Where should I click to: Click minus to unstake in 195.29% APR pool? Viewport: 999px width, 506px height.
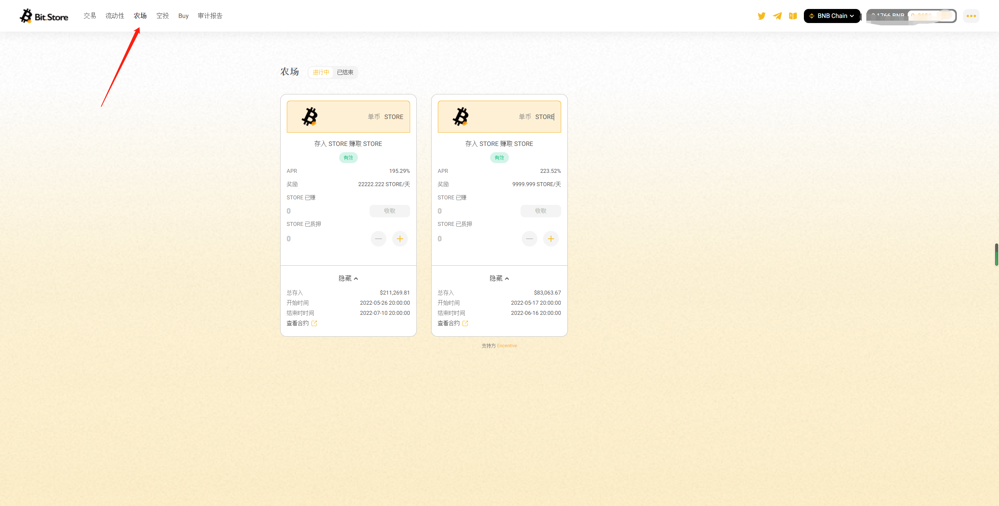(x=379, y=239)
